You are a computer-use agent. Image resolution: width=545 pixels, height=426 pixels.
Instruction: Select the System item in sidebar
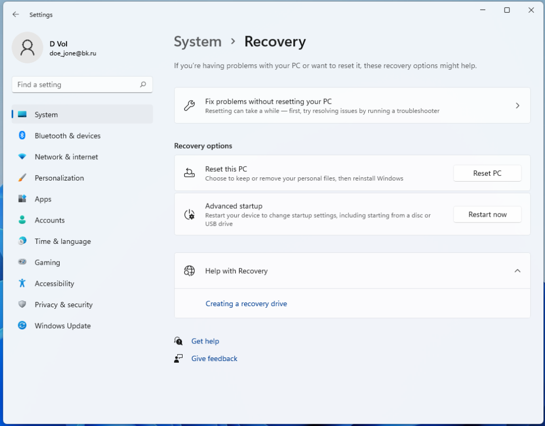(x=46, y=114)
